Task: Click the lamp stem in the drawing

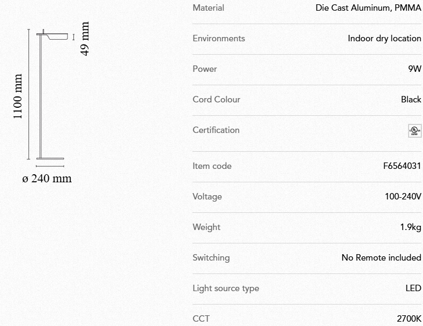Action: [42, 97]
